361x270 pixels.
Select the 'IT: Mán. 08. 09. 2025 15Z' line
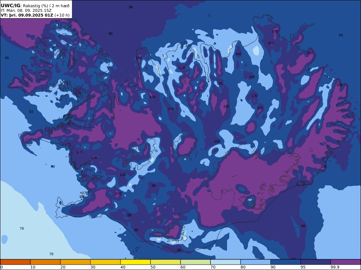pyautogui.click(x=26, y=10)
